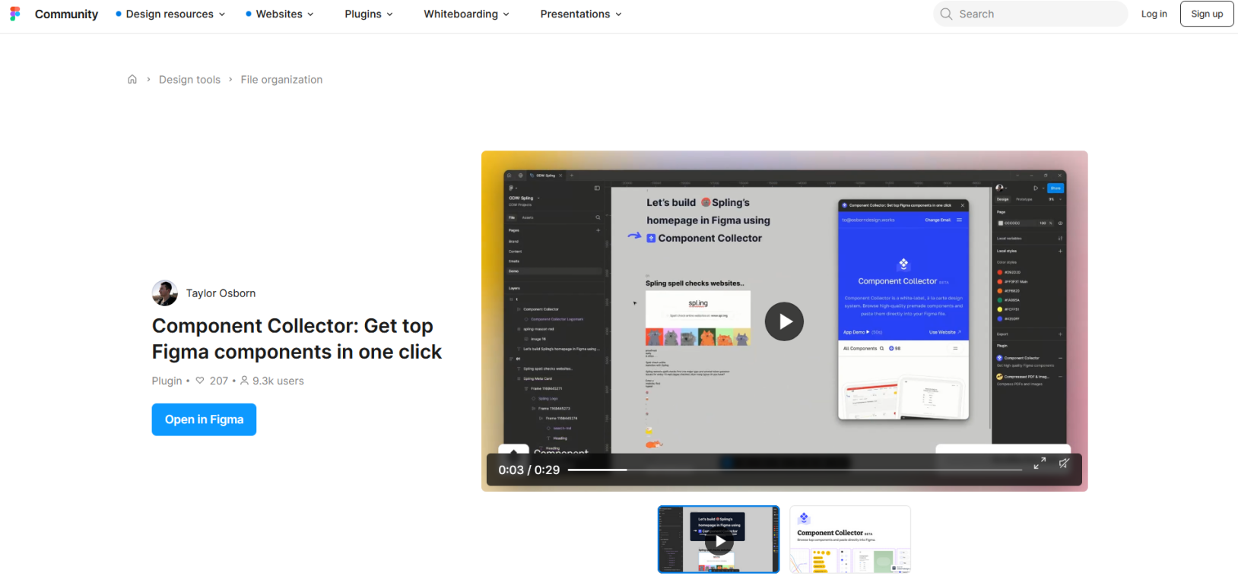Click the heart like icon

[200, 381]
